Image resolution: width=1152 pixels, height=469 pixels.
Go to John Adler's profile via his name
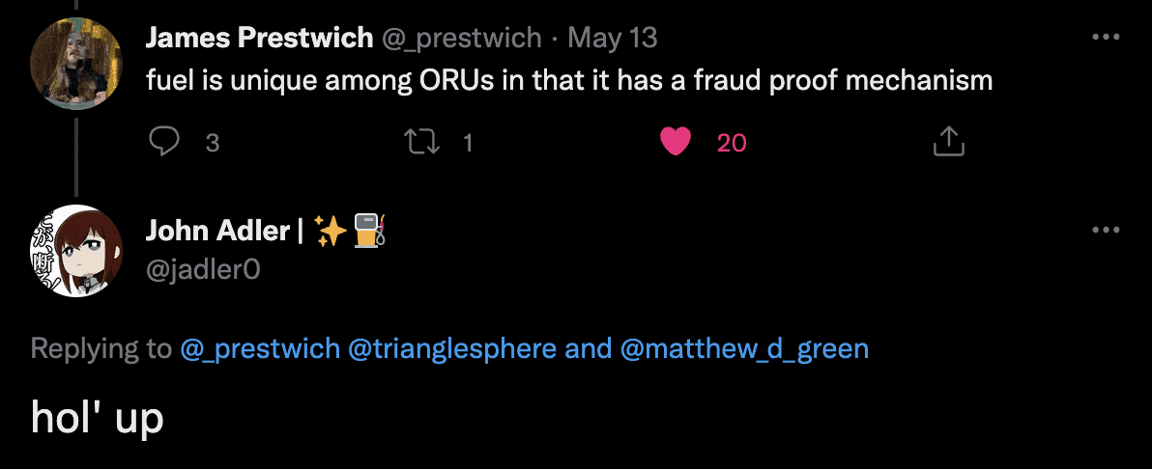point(217,231)
